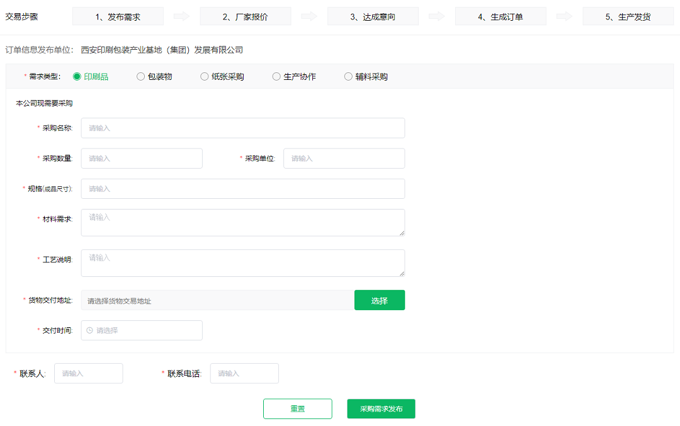
Task: Click the 联系人 input field
Action: pyautogui.click(x=88, y=373)
